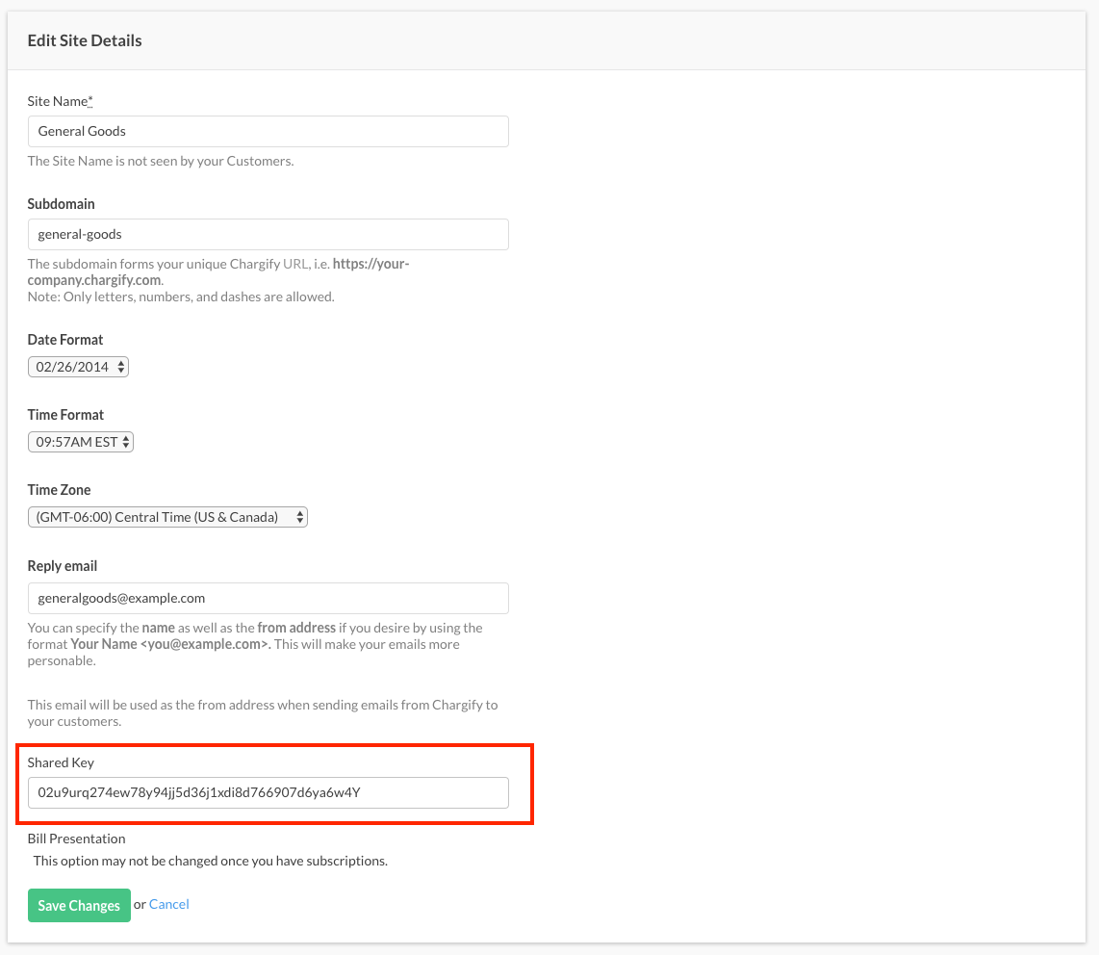
Task: Click the Time Zone label
Action: click(59, 490)
